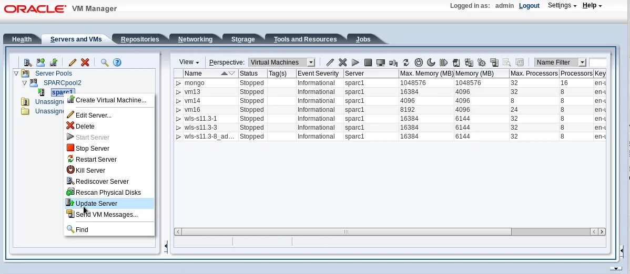Expand the wls-s11.3-1 row details

point(178,119)
